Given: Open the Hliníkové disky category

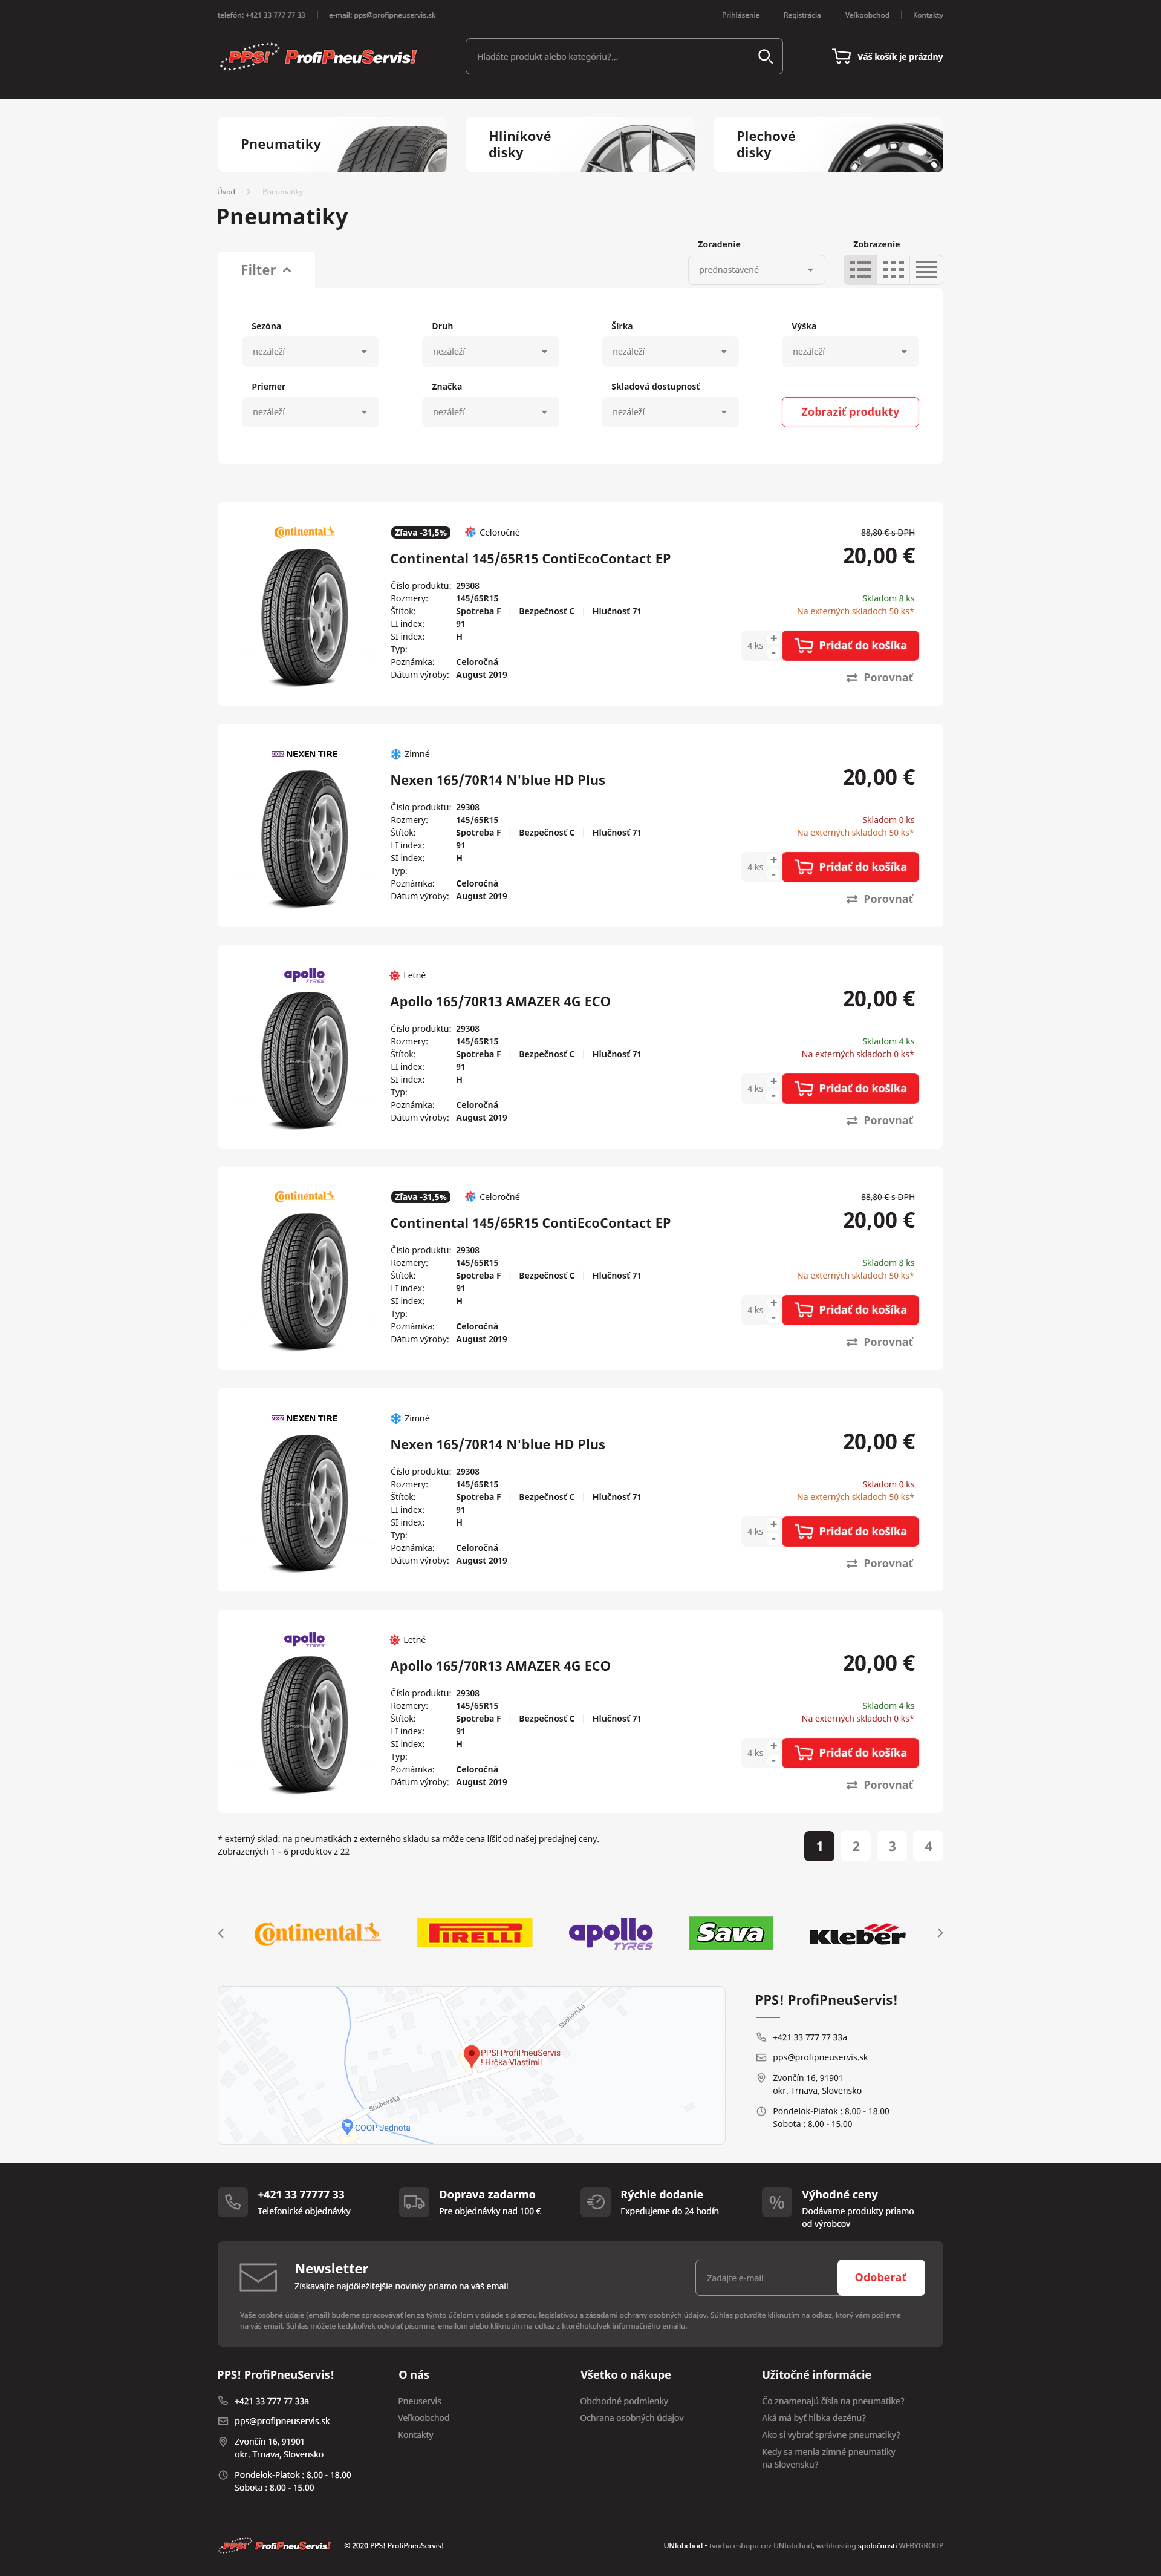Looking at the screenshot, I should click(x=579, y=145).
